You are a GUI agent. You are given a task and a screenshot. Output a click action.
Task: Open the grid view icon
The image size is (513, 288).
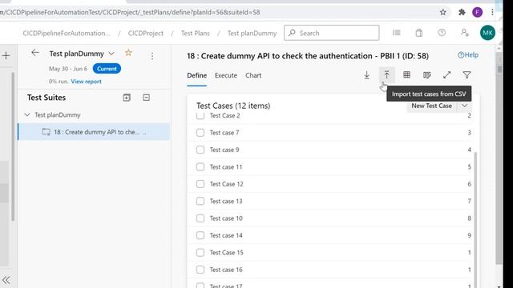[x=406, y=75]
